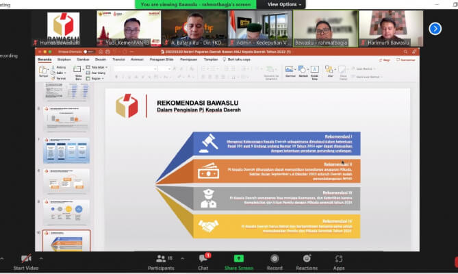Click the green Share Screen icon
This screenshot has height=274, width=458.
tap(238, 259)
